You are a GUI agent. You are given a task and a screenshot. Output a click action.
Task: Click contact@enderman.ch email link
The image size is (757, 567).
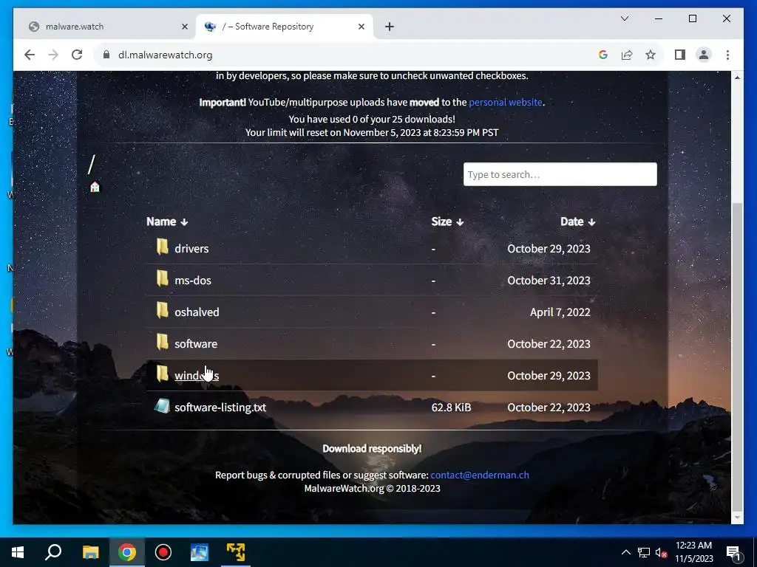click(480, 475)
